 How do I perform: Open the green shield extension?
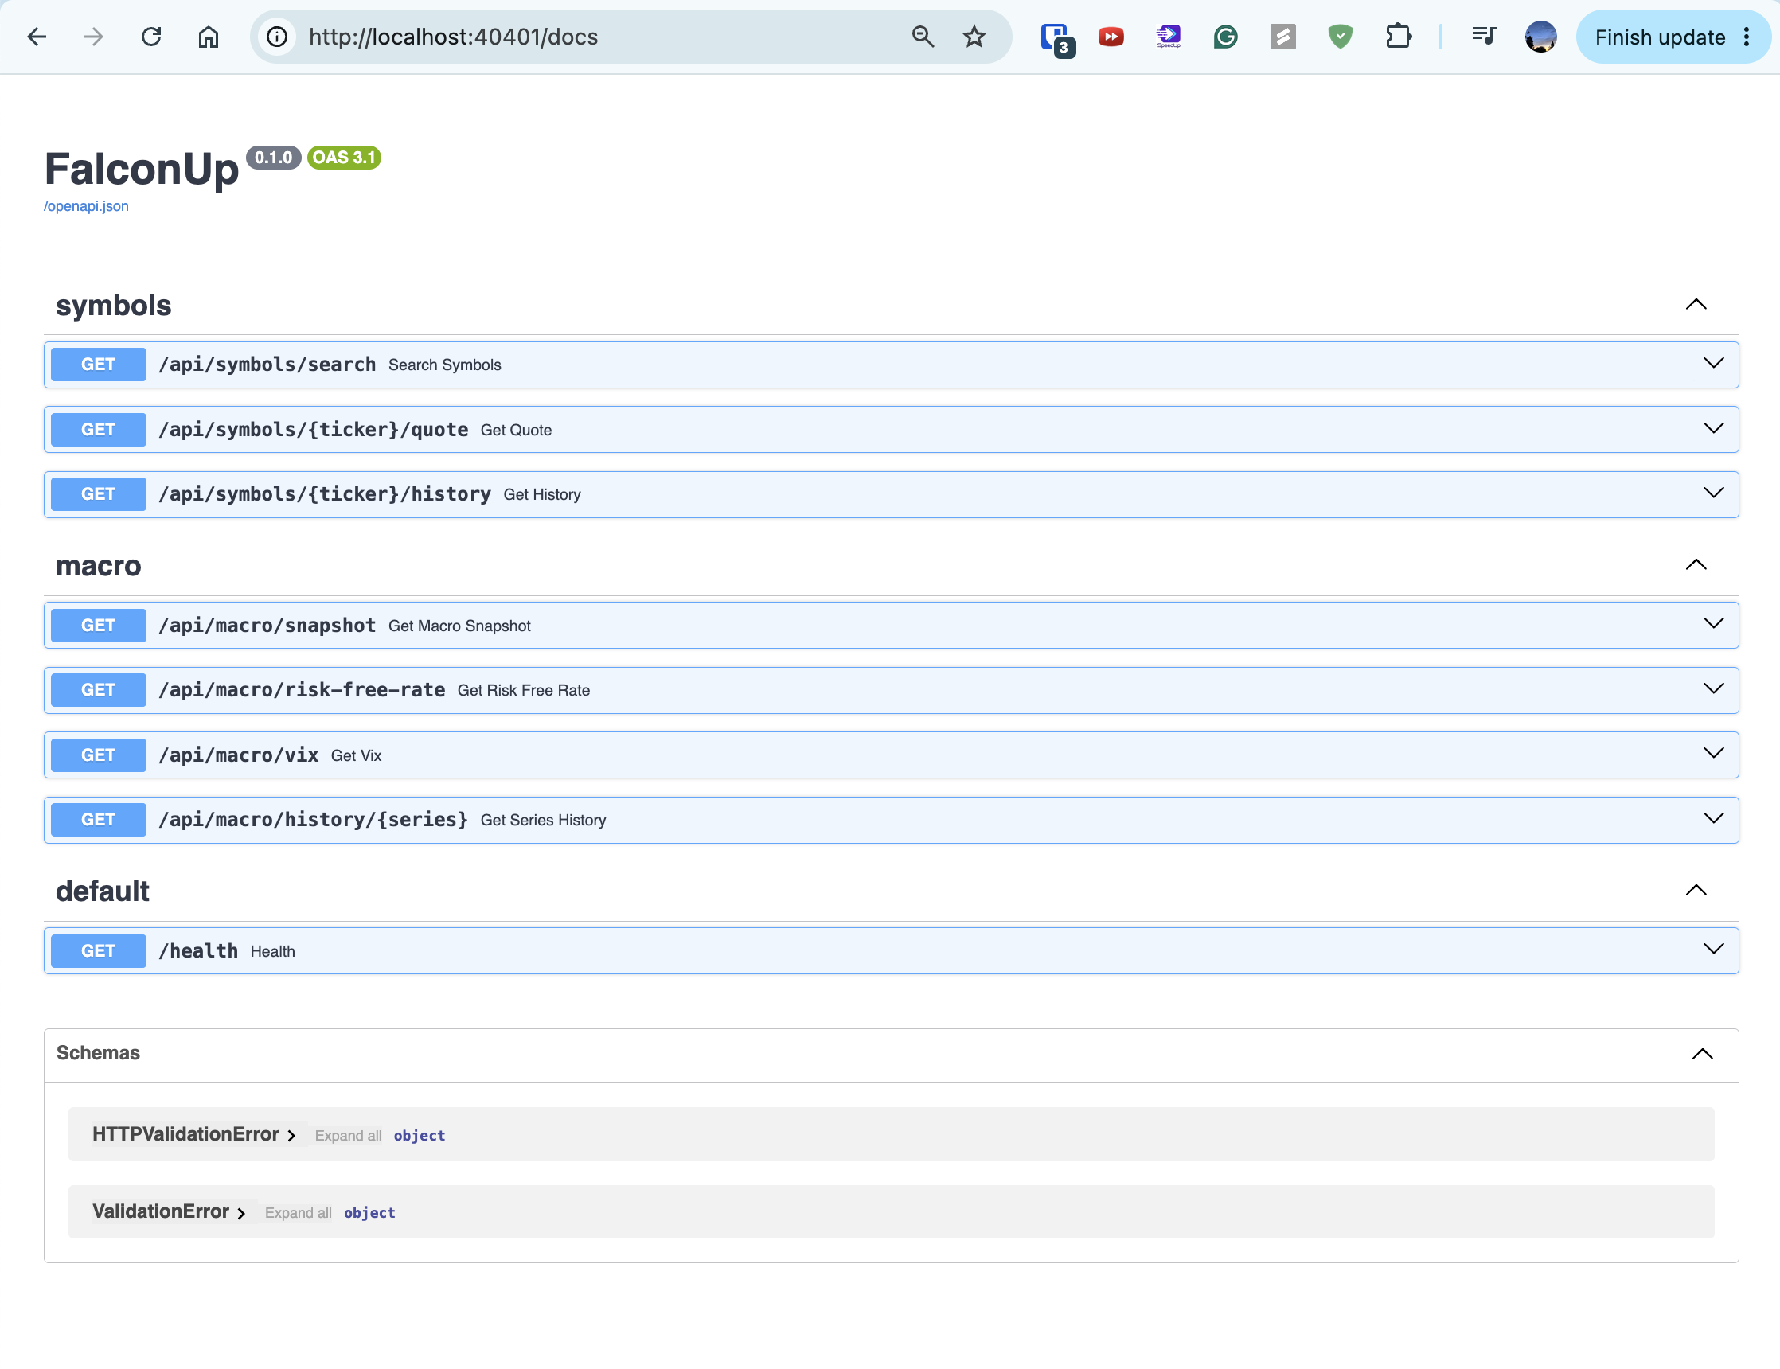(x=1340, y=37)
